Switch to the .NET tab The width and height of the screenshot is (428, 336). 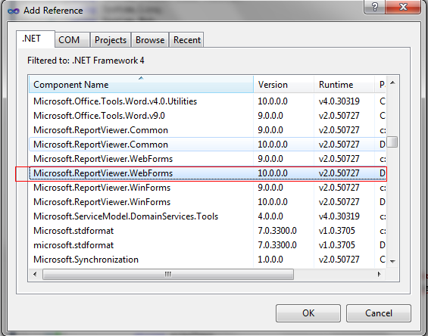click(36, 39)
